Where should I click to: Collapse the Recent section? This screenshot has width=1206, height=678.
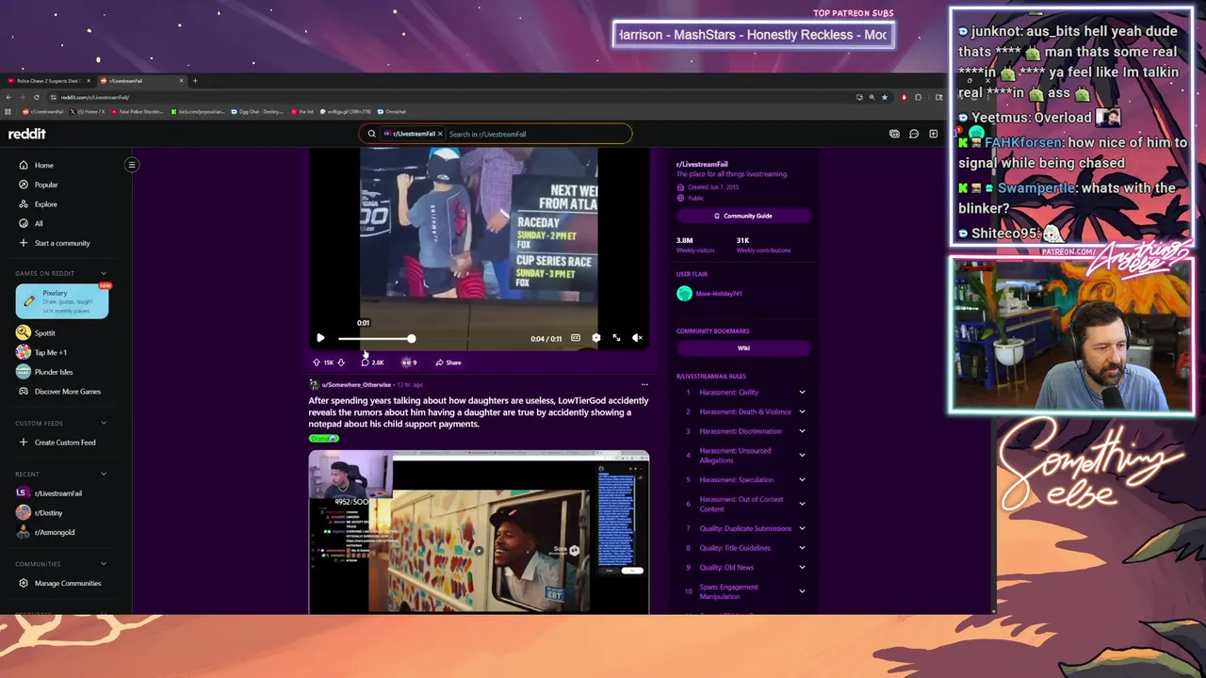pos(104,474)
